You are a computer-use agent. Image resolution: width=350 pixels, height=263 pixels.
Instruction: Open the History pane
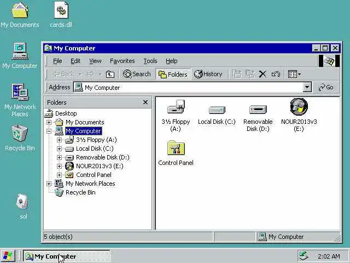pyautogui.click(x=208, y=74)
